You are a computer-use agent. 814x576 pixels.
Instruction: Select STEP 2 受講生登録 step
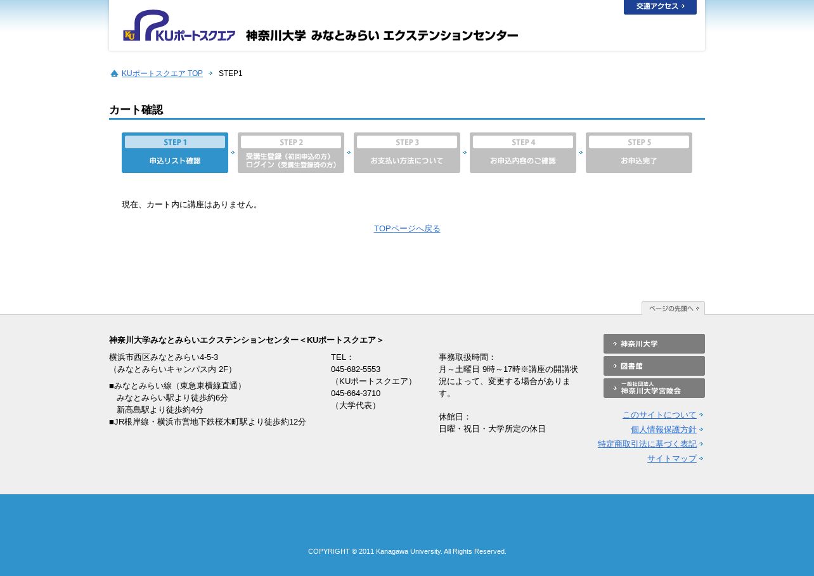pyautogui.click(x=291, y=153)
